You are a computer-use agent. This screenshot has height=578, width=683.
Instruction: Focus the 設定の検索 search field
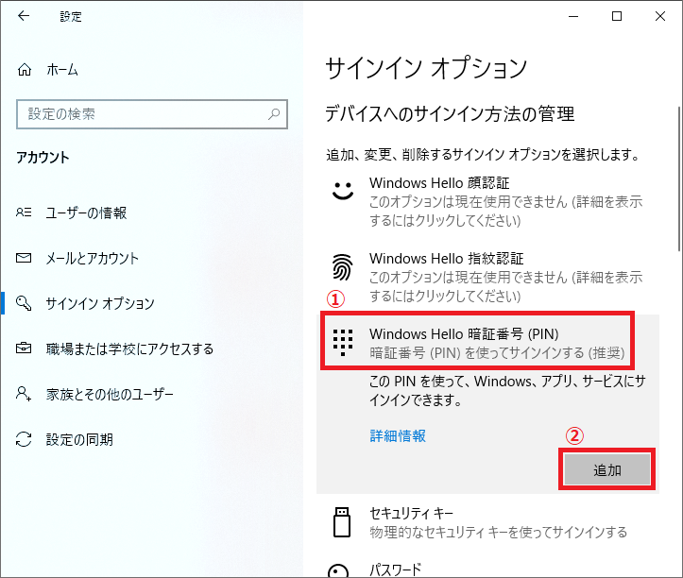tap(152, 114)
